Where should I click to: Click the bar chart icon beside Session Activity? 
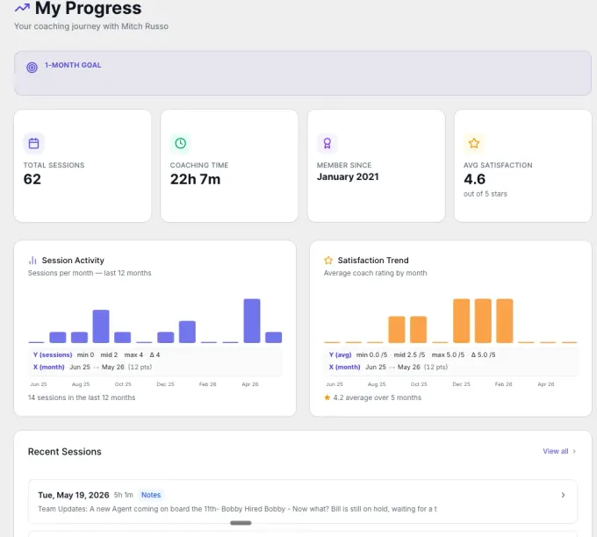pos(32,261)
